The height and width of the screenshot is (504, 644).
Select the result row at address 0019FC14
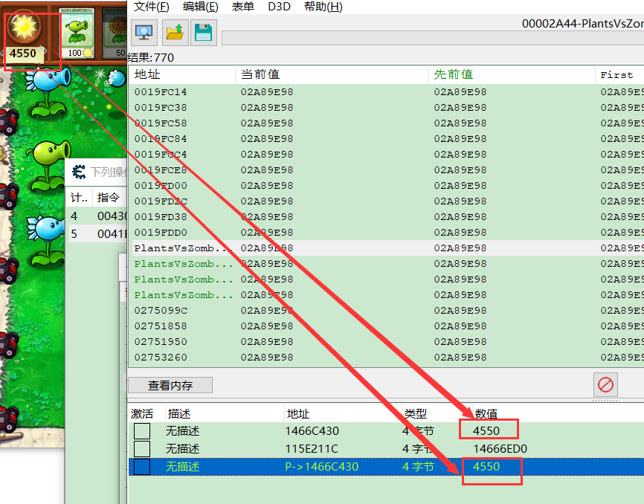pyautogui.click(x=387, y=92)
